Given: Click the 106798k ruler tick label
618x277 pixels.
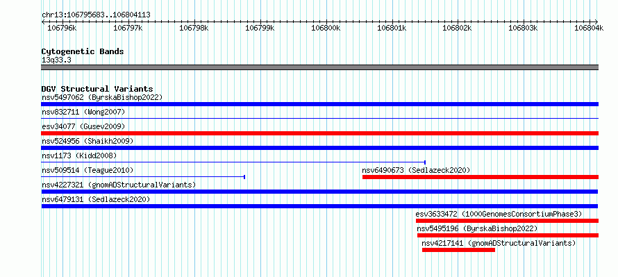Looking at the screenshot, I should [x=194, y=28].
